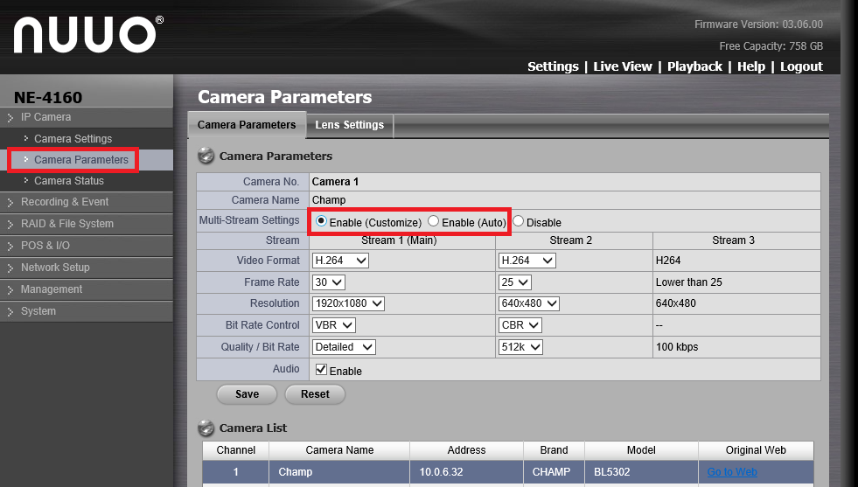The width and height of the screenshot is (858, 487).
Task: Click the Save button
Action: 247,394
